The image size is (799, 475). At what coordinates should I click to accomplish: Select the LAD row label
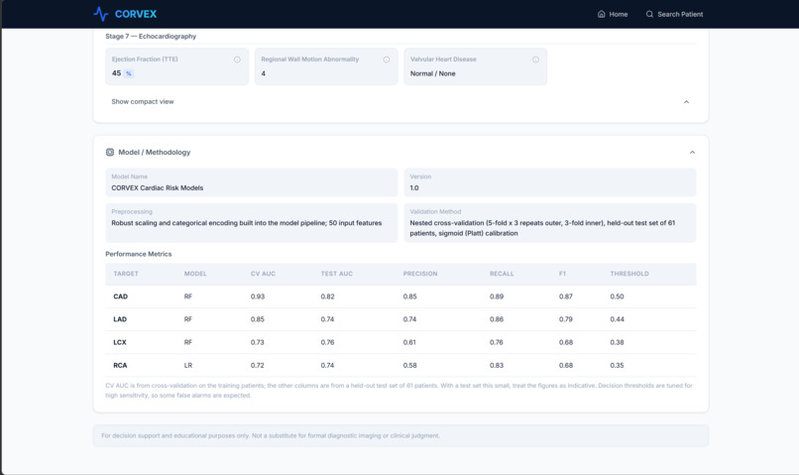coord(120,319)
